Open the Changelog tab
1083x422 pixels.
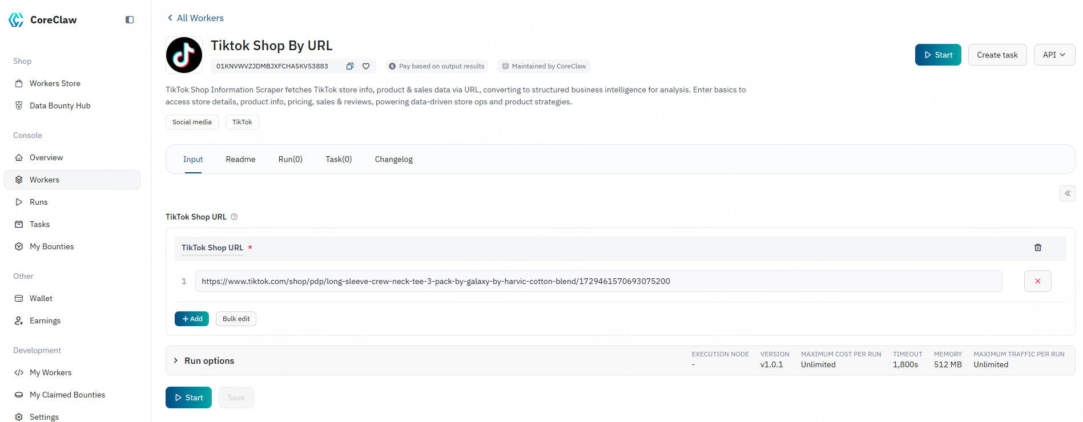[x=393, y=159]
